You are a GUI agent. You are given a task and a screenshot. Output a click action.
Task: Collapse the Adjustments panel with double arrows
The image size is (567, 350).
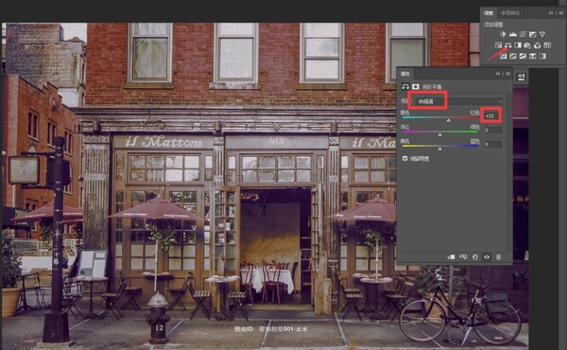click(551, 13)
